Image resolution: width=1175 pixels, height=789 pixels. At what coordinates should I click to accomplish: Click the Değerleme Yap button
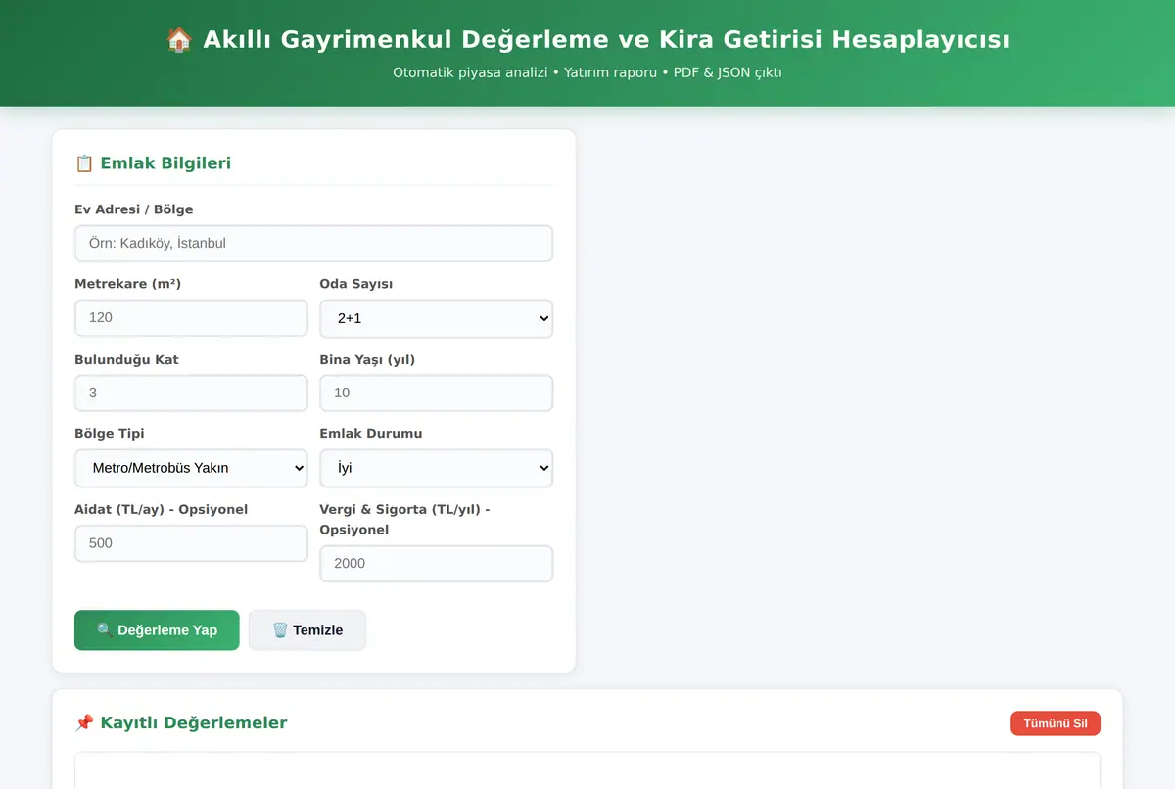point(157,630)
